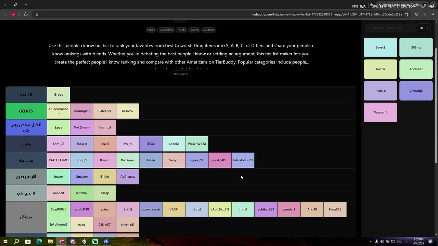Select unranked item Vrahafq8
The image size is (438, 246).
pos(416,91)
